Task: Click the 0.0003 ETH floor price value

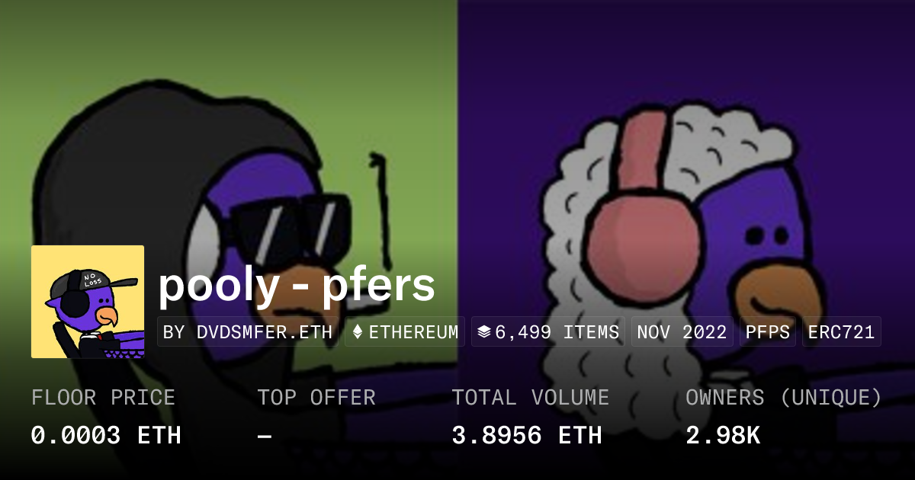Action: click(106, 436)
